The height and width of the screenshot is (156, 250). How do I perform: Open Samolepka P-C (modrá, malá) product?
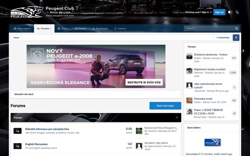(x=209, y=154)
